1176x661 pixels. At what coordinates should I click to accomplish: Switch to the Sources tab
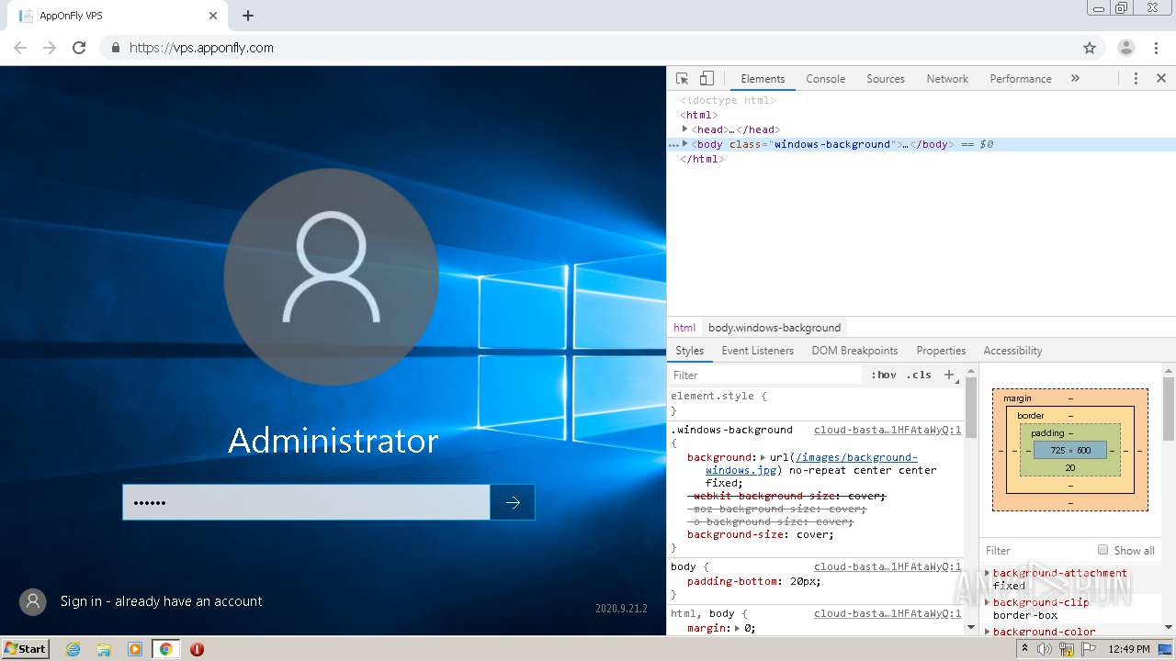[886, 79]
